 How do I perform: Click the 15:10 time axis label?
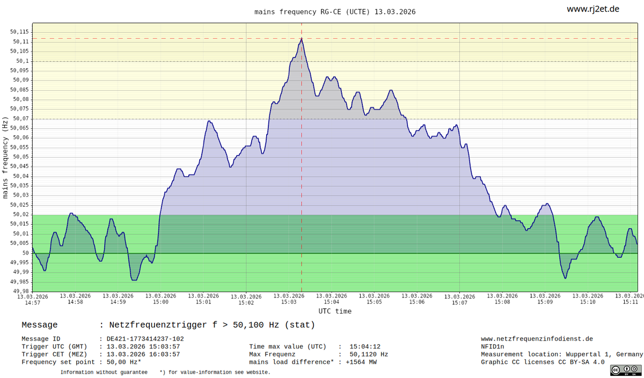coord(588,299)
